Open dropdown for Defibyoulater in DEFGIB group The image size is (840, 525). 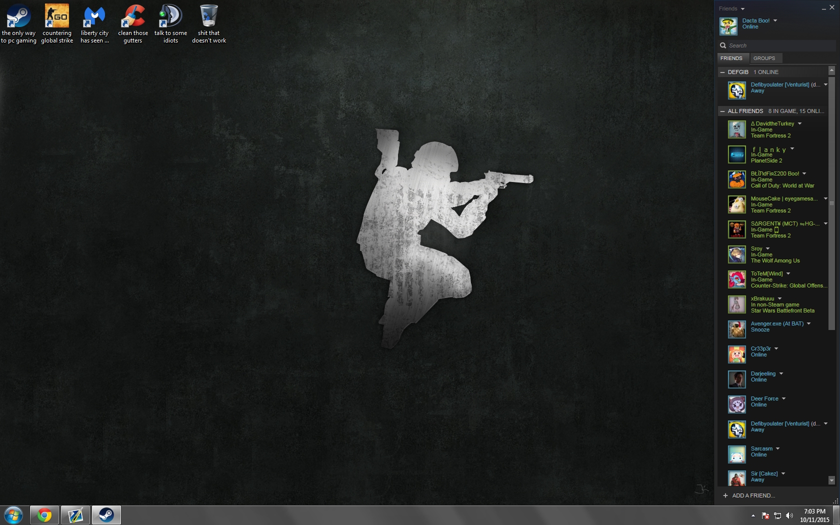pos(825,84)
